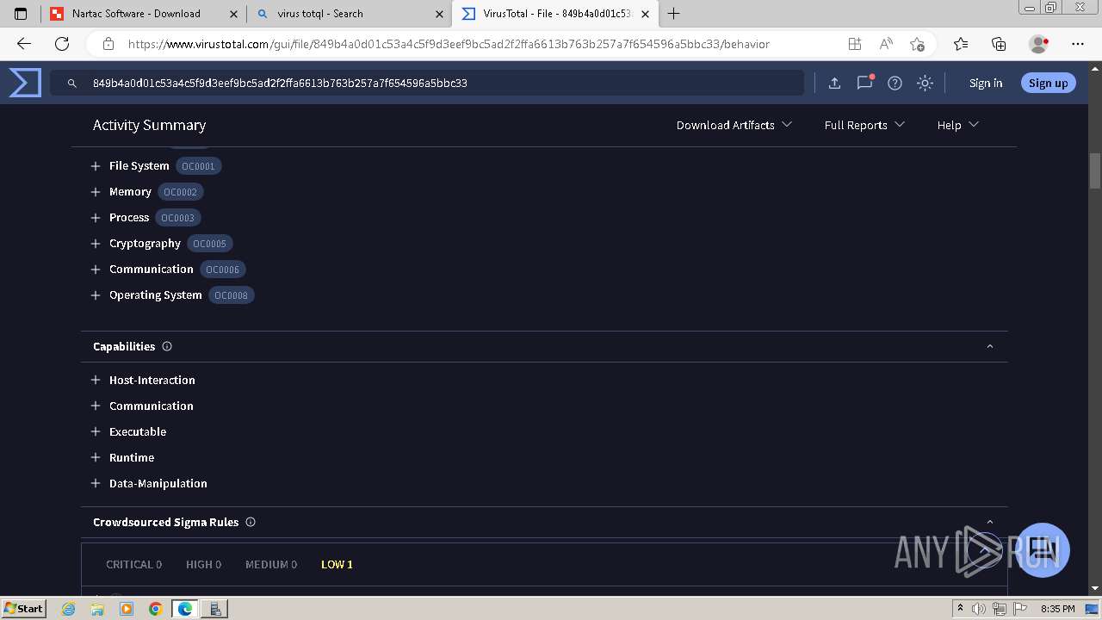Open Chrome from taskbar
This screenshot has width=1102, height=620.
[x=155, y=609]
